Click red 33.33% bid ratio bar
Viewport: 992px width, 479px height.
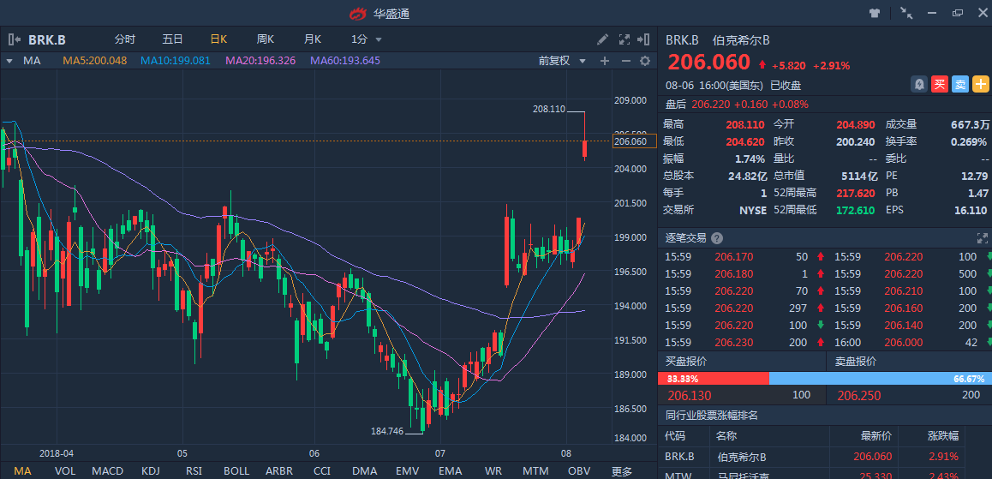[714, 379]
